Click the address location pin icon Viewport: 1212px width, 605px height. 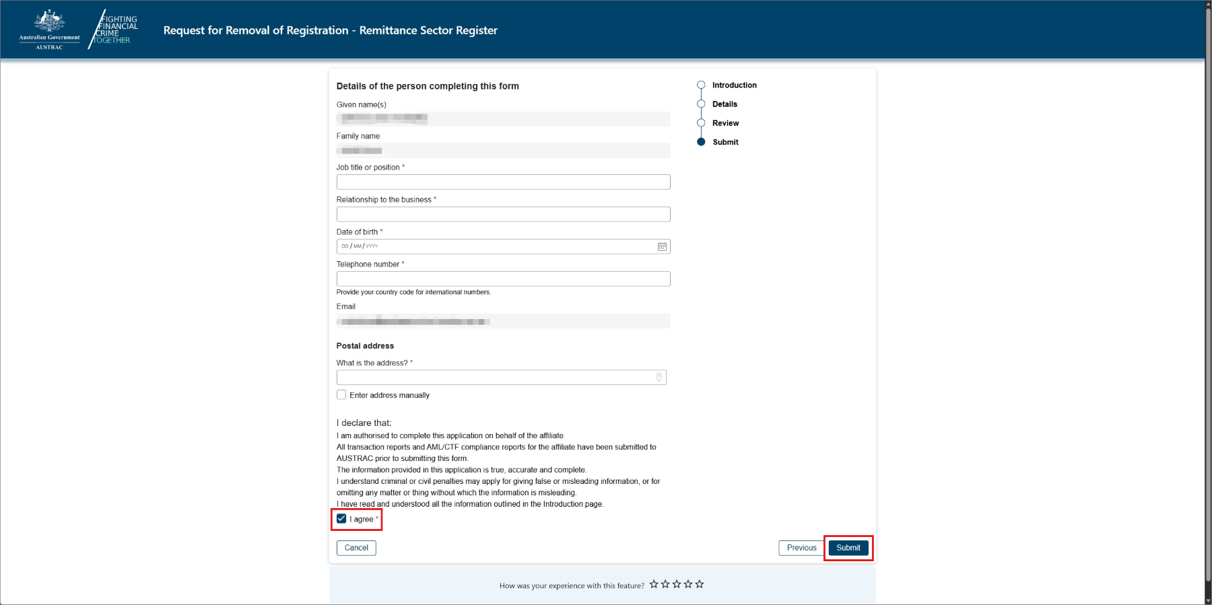coord(659,378)
